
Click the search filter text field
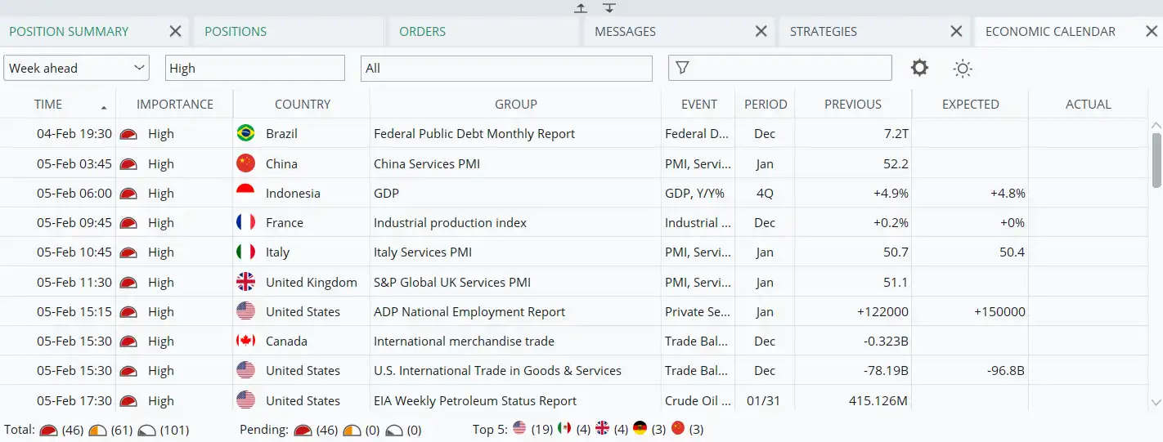tap(788, 68)
